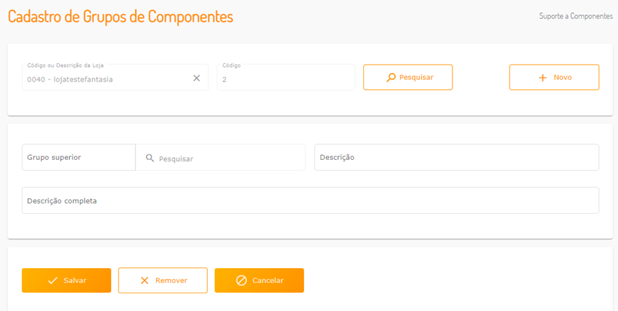Focus the Código ou Descrição da Loja field
The height and width of the screenshot is (311, 618).
pos(106,79)
